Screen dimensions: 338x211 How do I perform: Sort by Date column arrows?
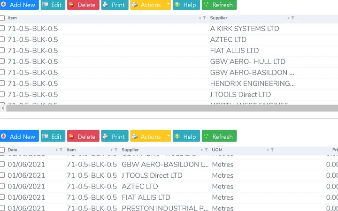(x=56, y=150)
